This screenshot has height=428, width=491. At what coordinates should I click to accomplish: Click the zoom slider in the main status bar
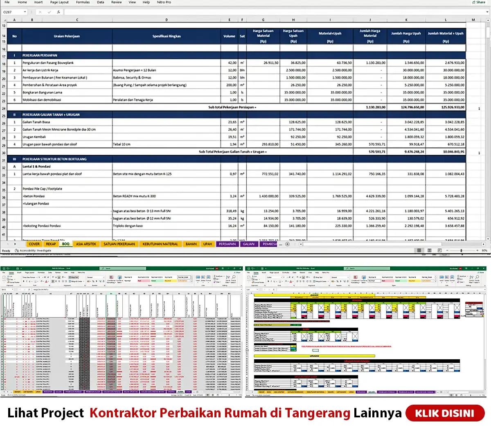[x=462, y=250]
